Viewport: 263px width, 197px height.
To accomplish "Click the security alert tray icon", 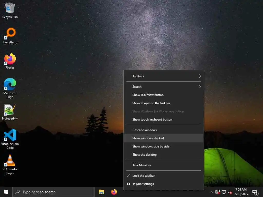I will tap(218, 192).
